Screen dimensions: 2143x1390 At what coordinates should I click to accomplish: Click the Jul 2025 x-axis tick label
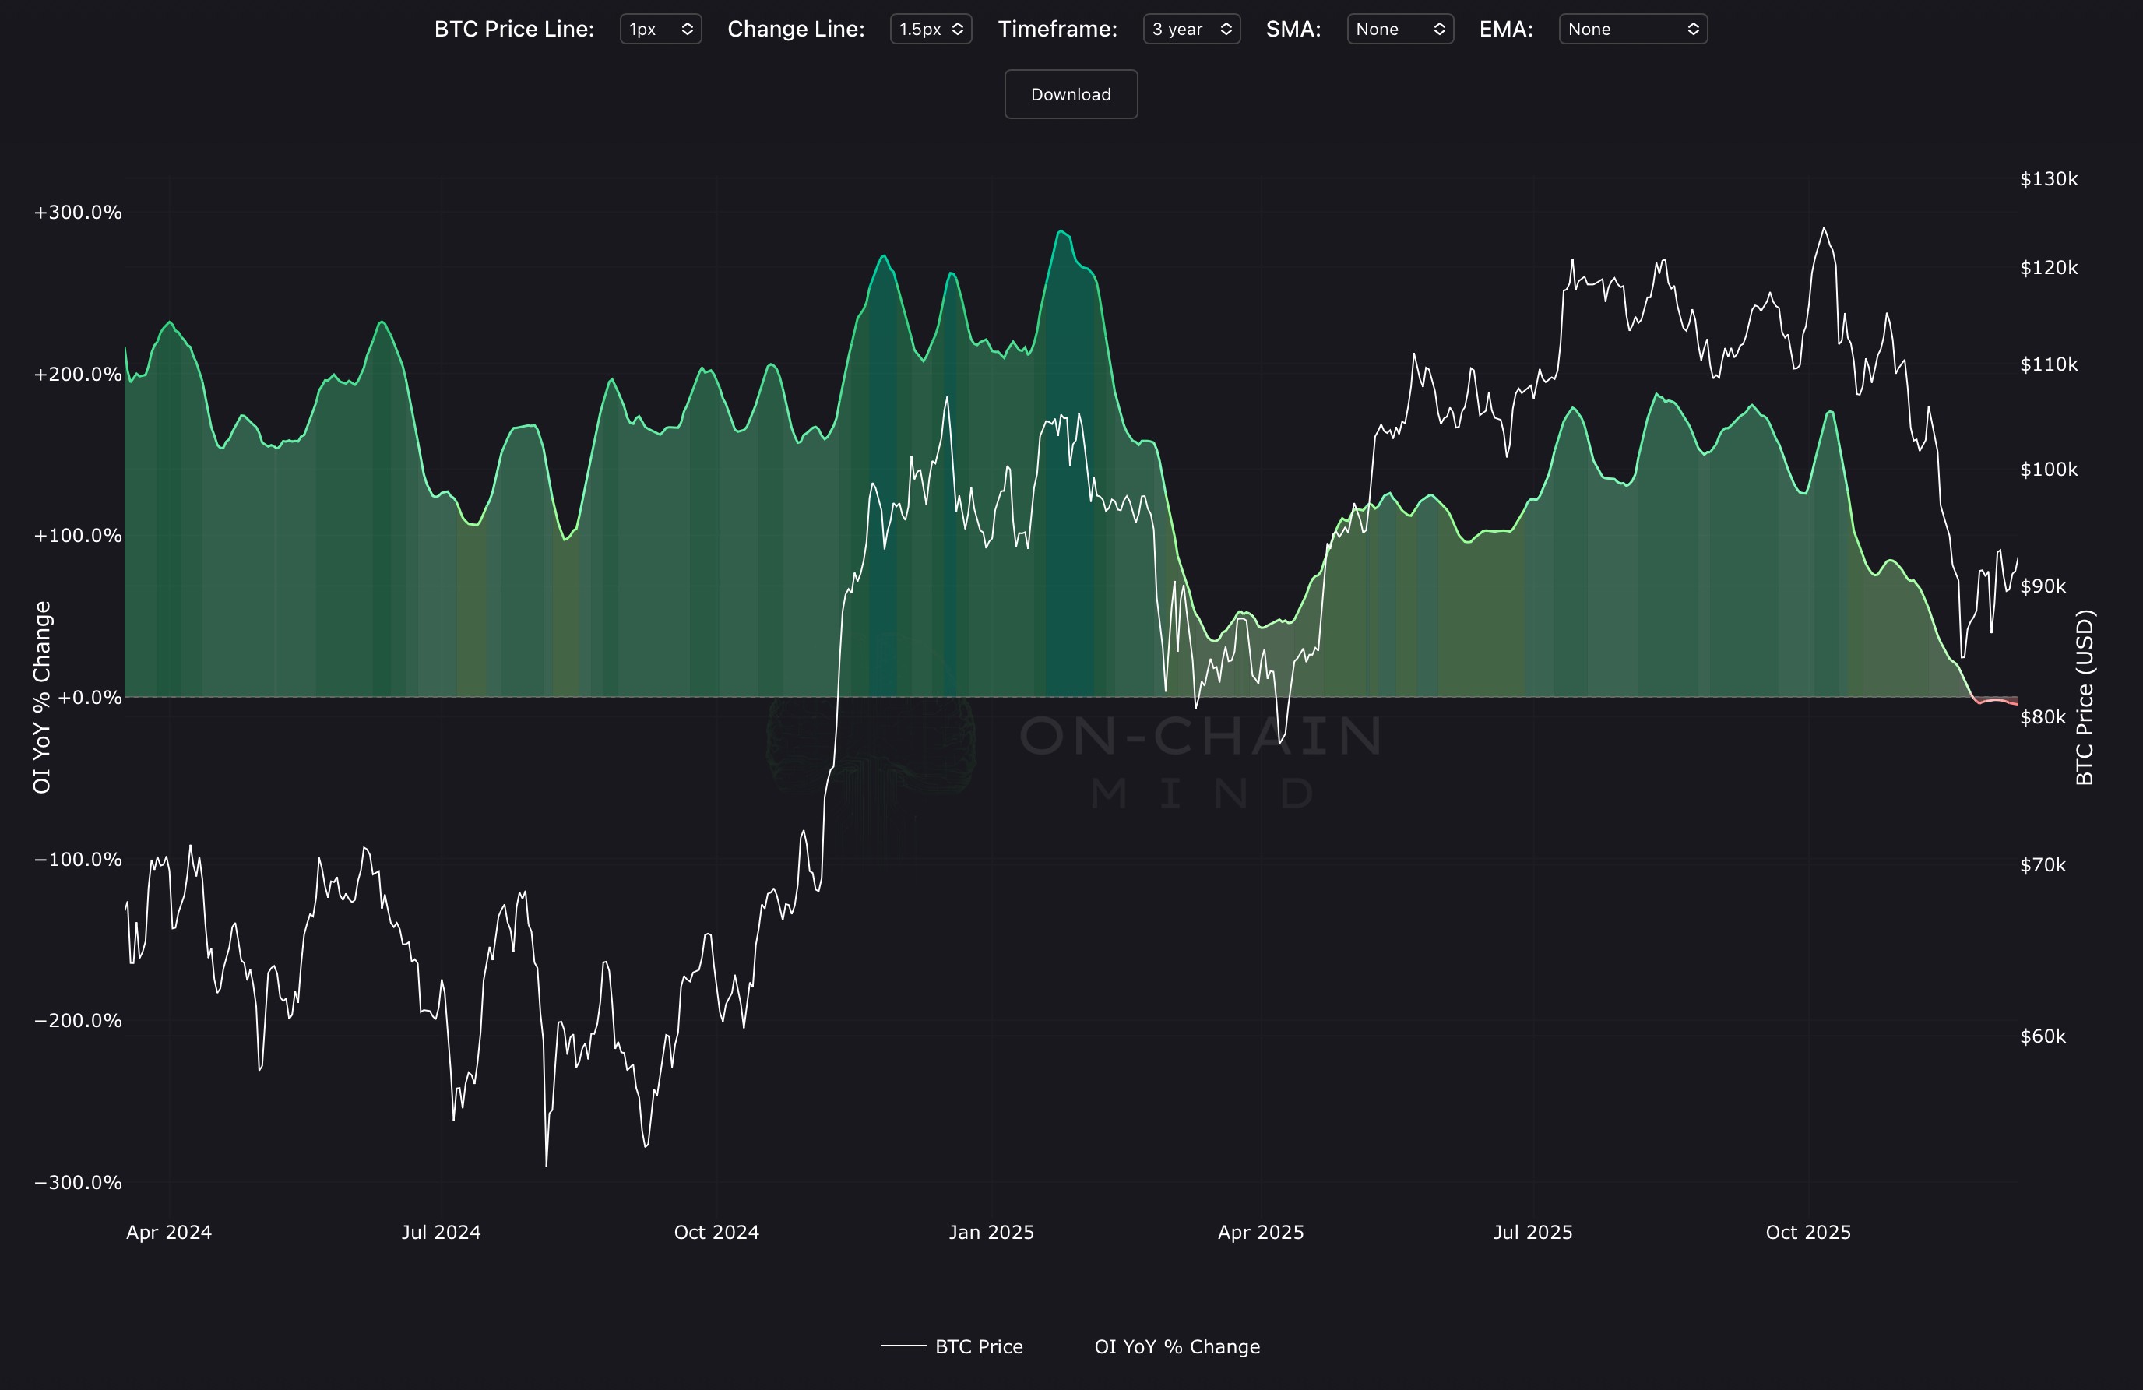tap(1532, 1233)
